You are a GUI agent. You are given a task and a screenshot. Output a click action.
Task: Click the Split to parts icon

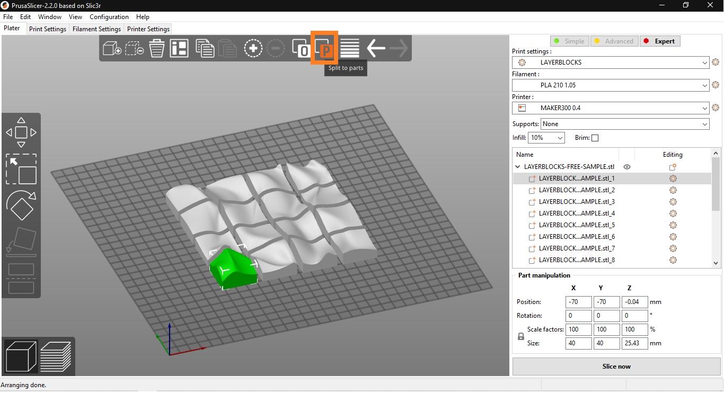(x=324, y=49)
